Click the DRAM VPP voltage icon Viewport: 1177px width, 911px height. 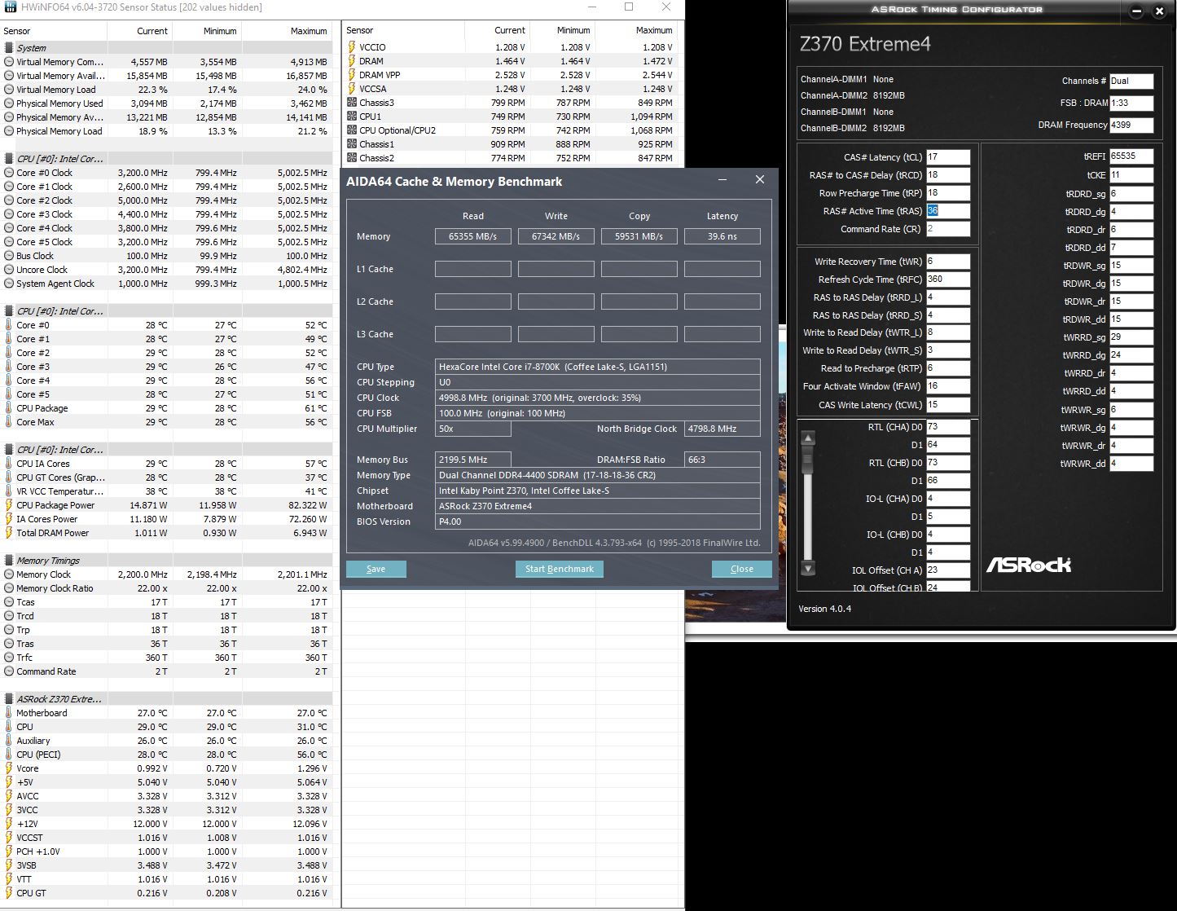coord(352,75)
